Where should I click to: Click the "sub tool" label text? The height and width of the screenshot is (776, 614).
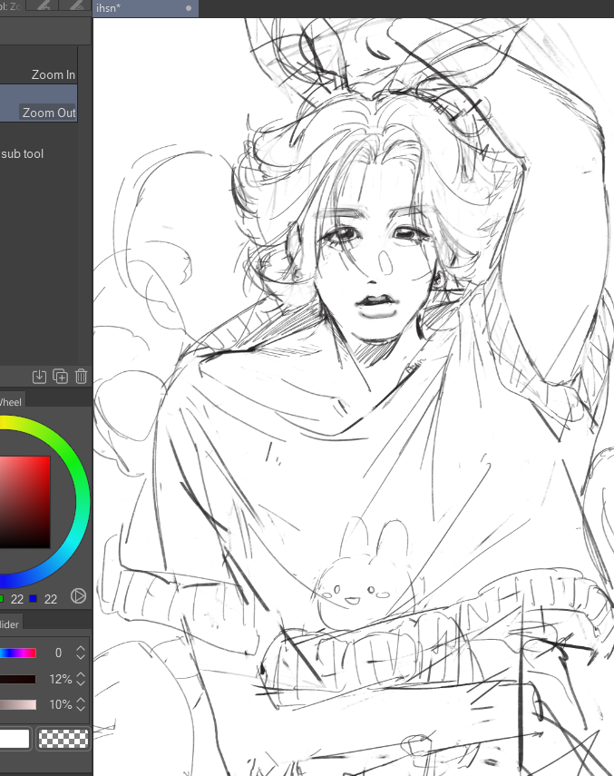pos(23,154)
